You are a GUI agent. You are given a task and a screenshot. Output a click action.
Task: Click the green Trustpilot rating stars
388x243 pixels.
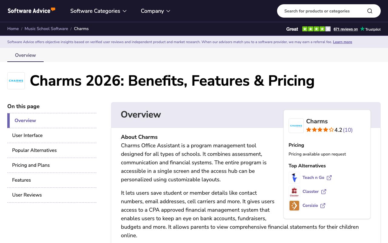click(x=316, y=29)
